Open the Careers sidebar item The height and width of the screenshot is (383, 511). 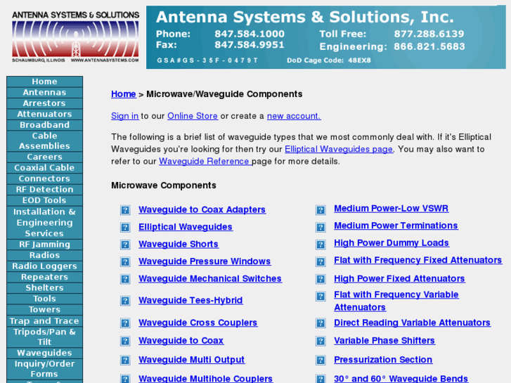[45, 157]
